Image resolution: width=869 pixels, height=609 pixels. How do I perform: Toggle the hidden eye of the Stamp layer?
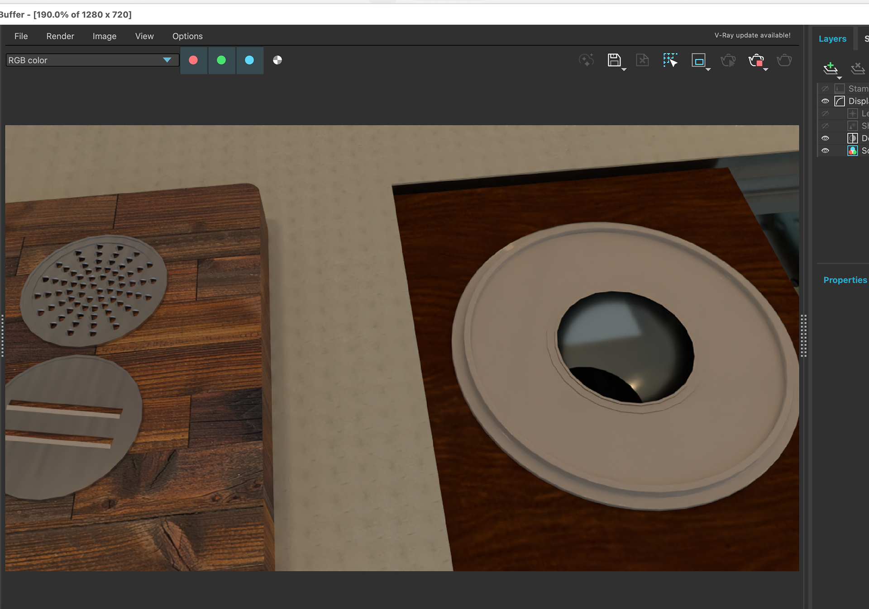coord(825,89)
